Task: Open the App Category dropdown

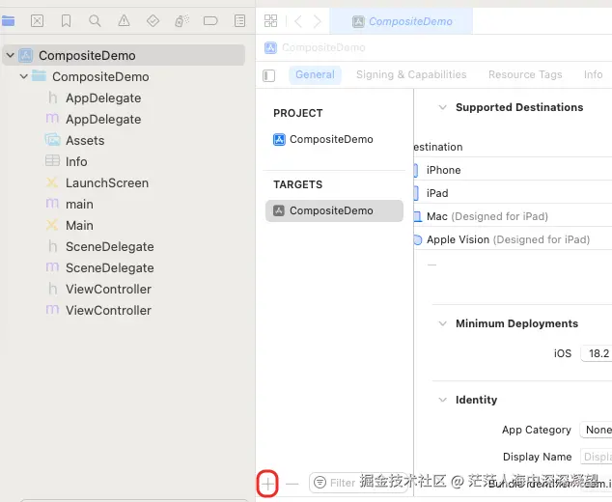Action: (x=596, y=430)
